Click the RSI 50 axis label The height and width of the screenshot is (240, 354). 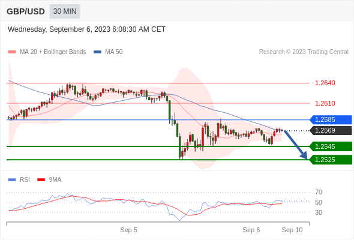319,203
